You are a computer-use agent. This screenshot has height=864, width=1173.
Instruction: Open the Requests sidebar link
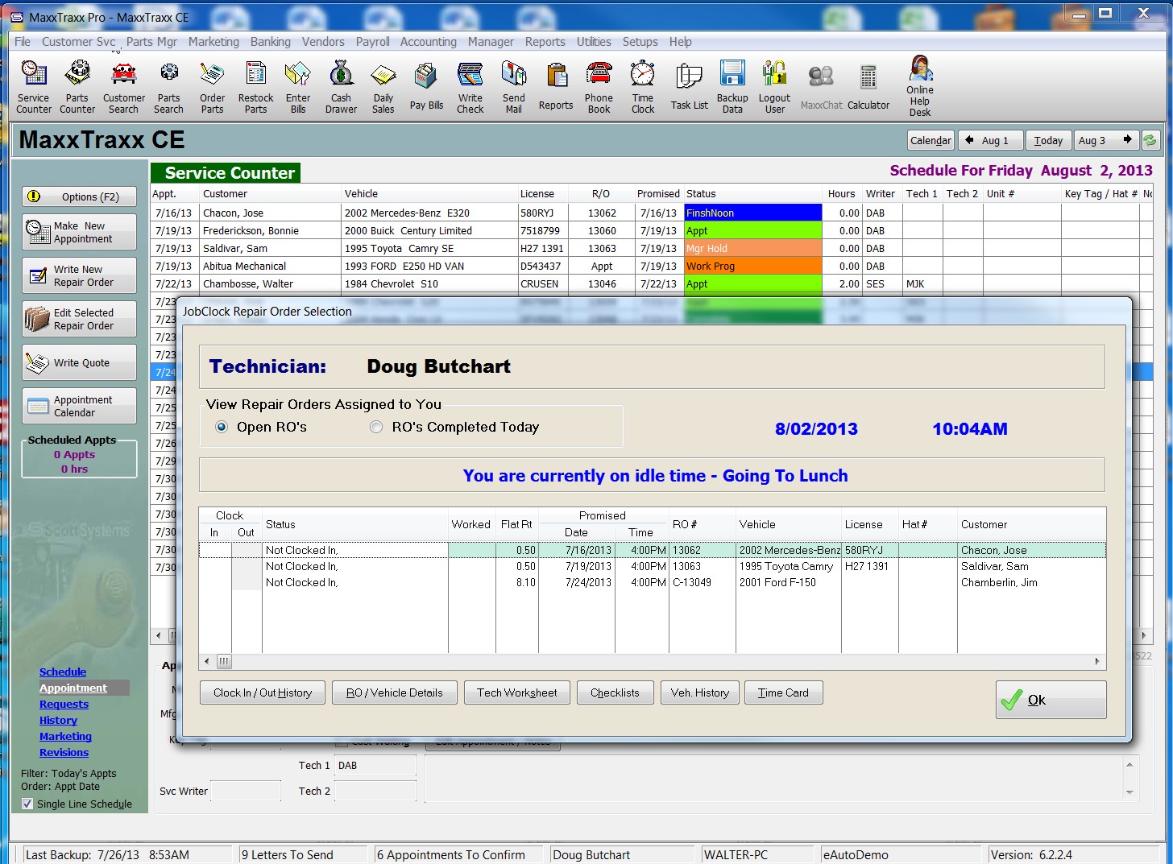tap(64, 704)
